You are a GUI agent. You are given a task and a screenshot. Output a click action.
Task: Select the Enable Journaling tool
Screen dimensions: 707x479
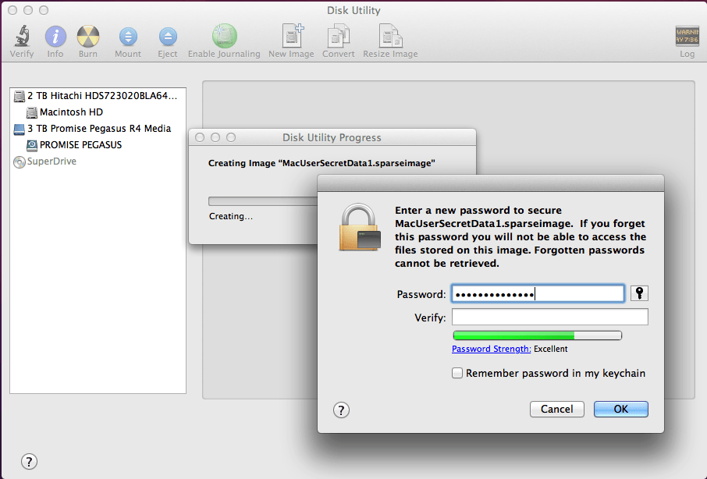click(224, 35)
